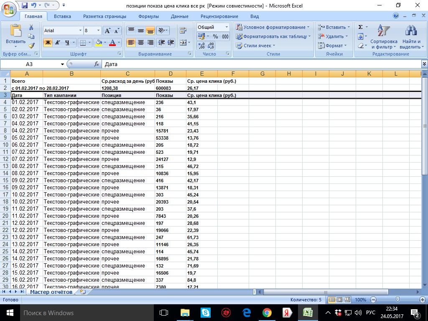Image resolution: width=428 pixels, height=321 pixels.
Task: Click the Undo arrow in quick access toolbar
Action: 33,5
